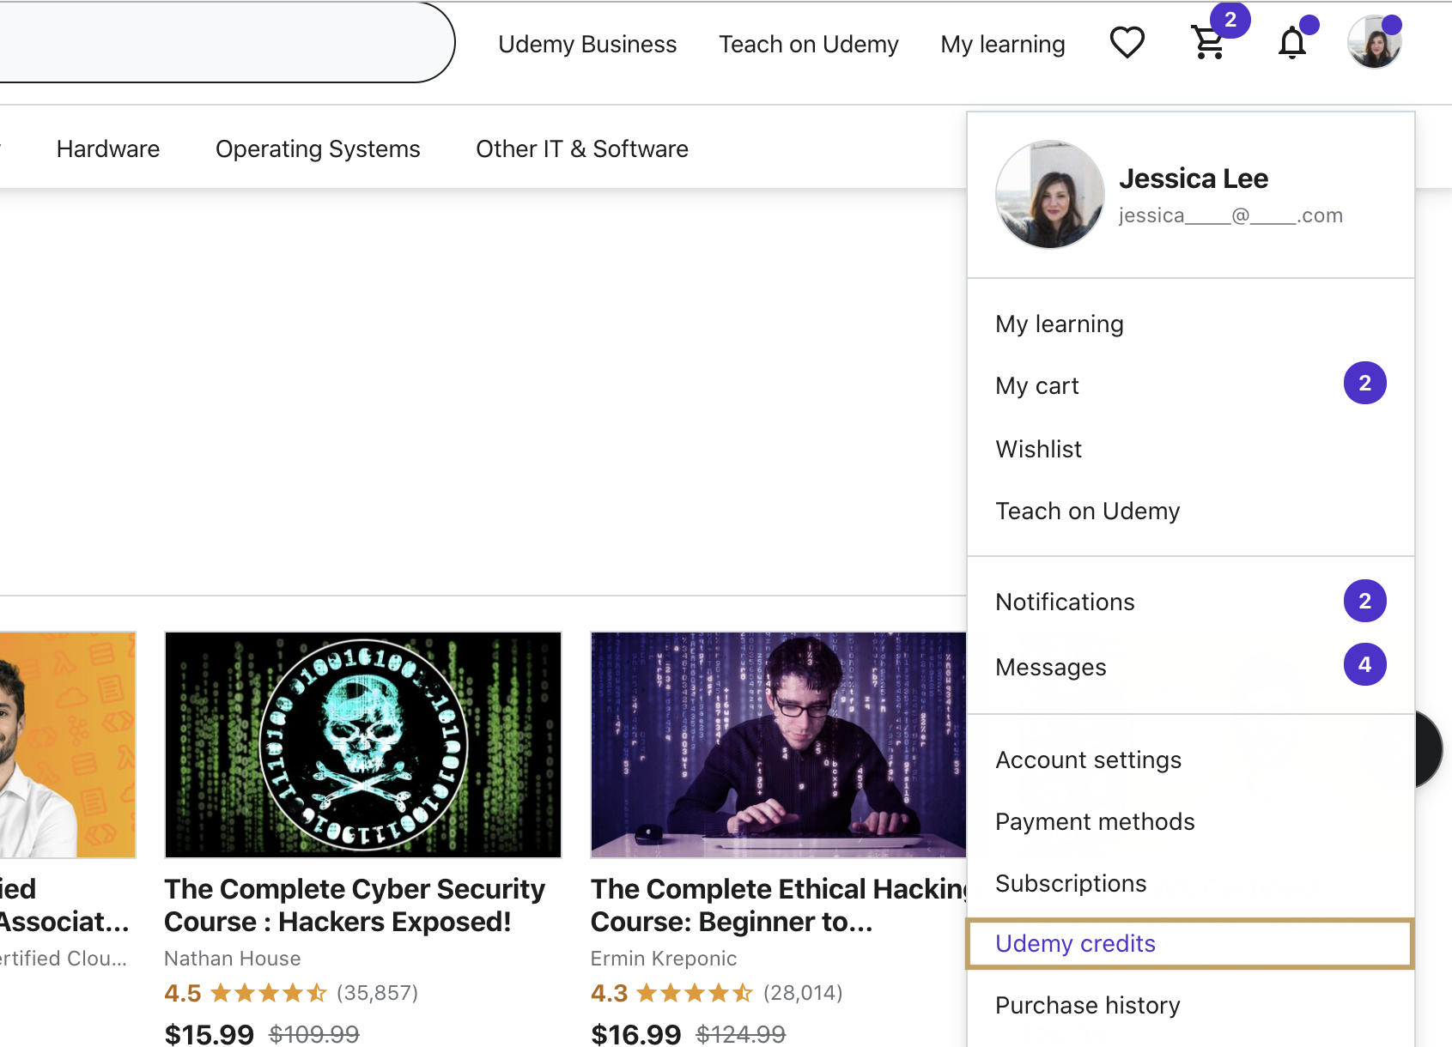Select Udemy credits in the menu
This screenshot has width=1452, height=1047.
pos(1075,943)
